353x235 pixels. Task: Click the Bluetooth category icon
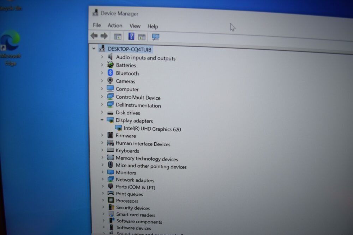pyautogui.click(x=110, y=73)
